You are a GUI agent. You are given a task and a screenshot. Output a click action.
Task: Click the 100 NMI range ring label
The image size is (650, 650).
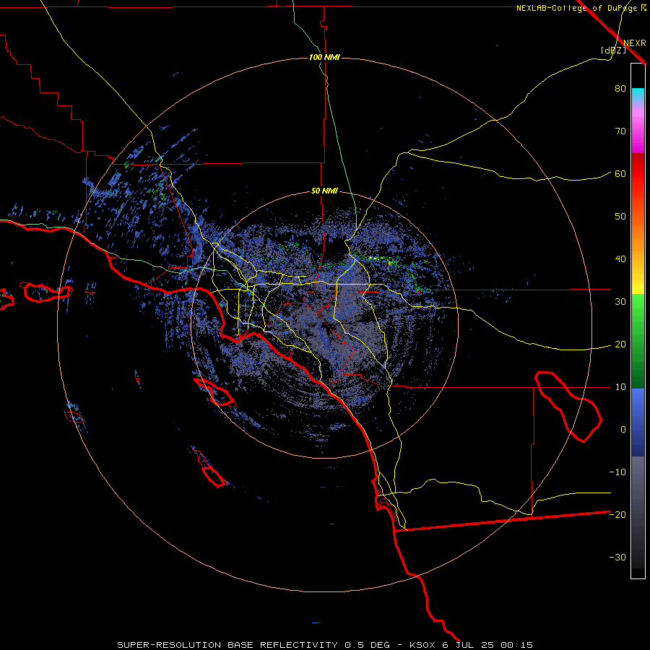tap(324, 57)
